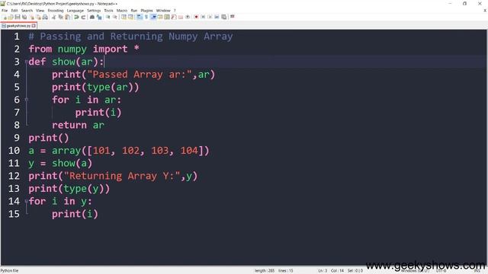Click the Paste clipboard icon
Viewport: 488px width, 274px height.
tap(67, 17)
